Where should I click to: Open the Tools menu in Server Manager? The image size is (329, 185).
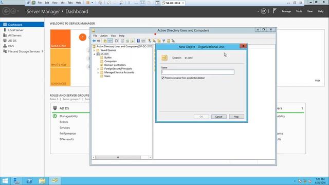click(299, 11)
